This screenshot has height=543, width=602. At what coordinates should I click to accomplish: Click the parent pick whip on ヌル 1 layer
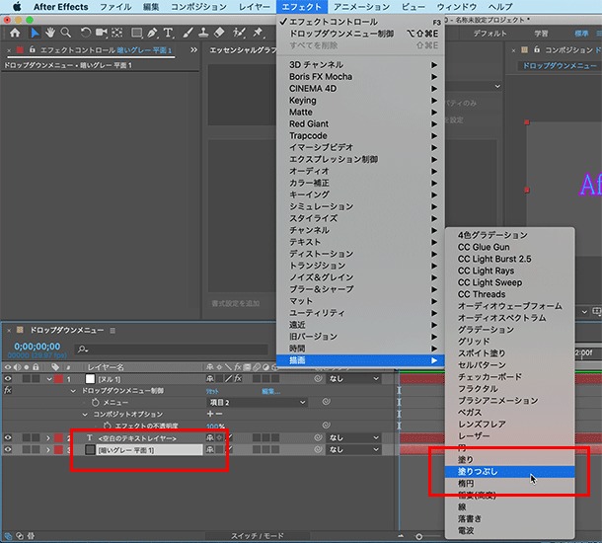pos(318,379)
